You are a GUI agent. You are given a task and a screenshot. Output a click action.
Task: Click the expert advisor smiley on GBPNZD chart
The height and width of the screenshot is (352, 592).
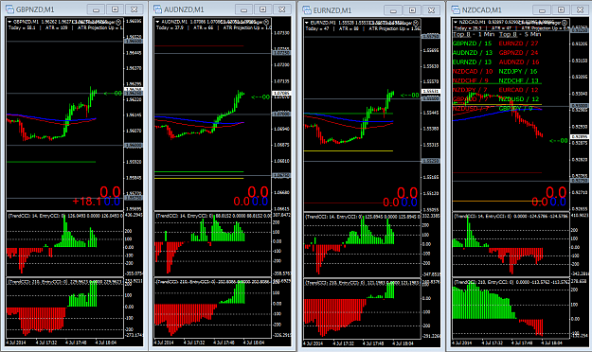point(118,23)
